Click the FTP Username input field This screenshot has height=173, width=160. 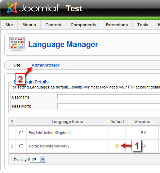pos(108,97)
